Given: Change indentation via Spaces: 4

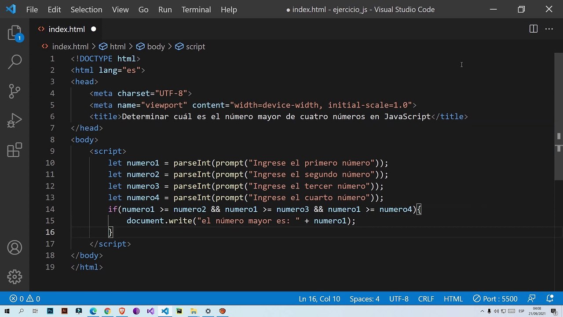Looking at the screenshot, I should tap(365, 299).
